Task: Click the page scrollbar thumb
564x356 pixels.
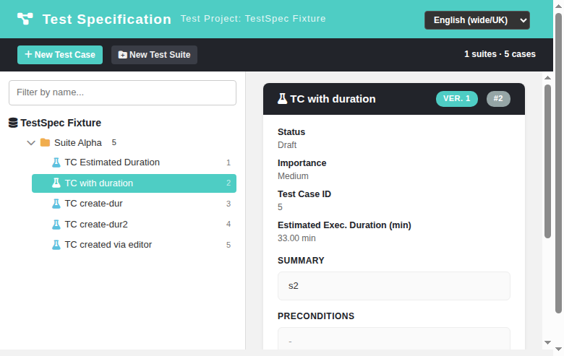Action: pyautogui.click(x=558, y=163)
